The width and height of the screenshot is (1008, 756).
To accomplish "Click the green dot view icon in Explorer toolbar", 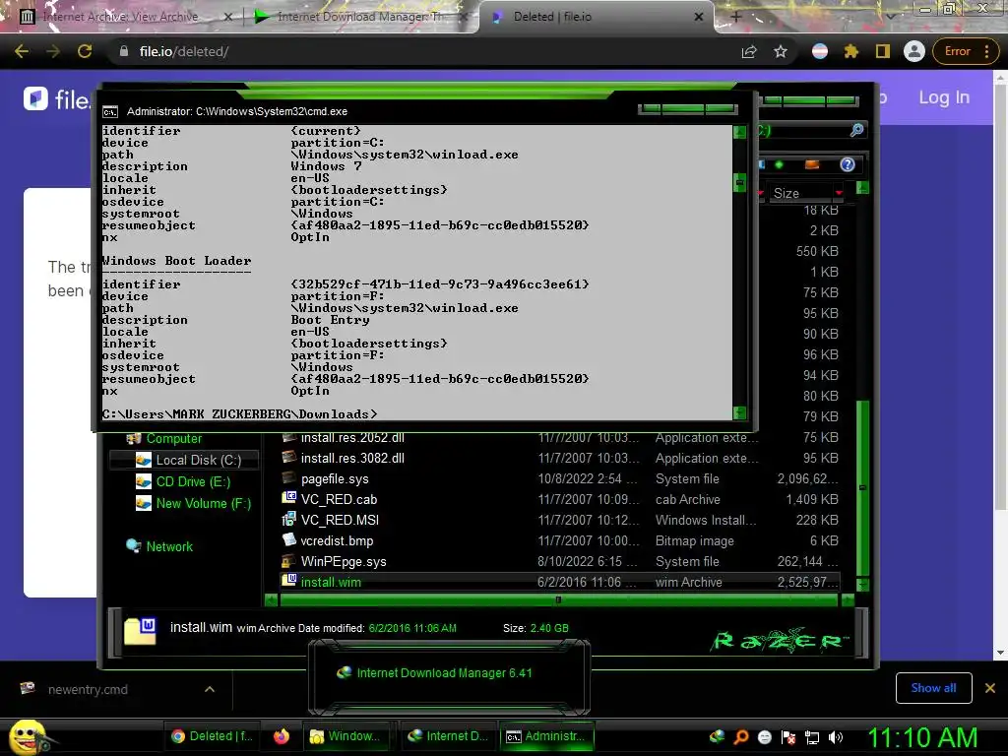I will pos(779,164).
